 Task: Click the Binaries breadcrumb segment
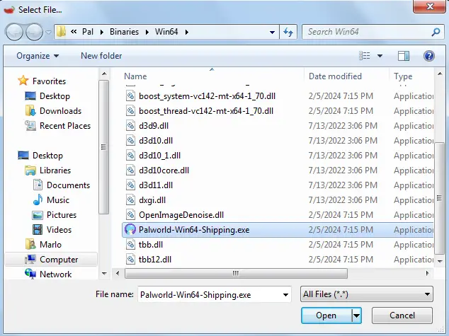[x=124, y=32]
